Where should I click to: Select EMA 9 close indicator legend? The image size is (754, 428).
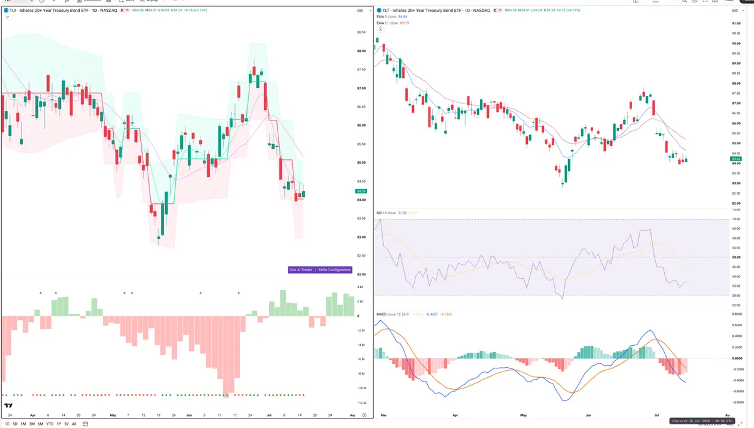click(386, 16)
